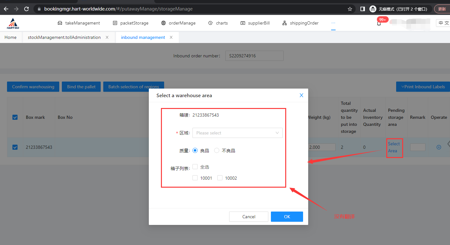Click the Inbound order number field

(254, 56)
